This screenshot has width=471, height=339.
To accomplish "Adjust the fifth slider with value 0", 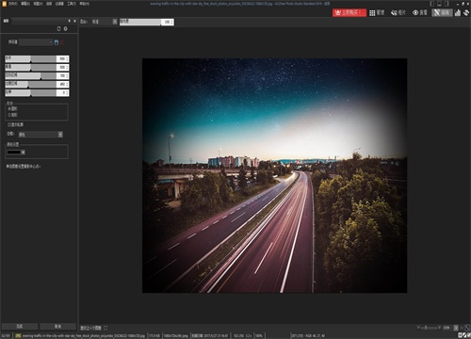I will coord(30,92).
